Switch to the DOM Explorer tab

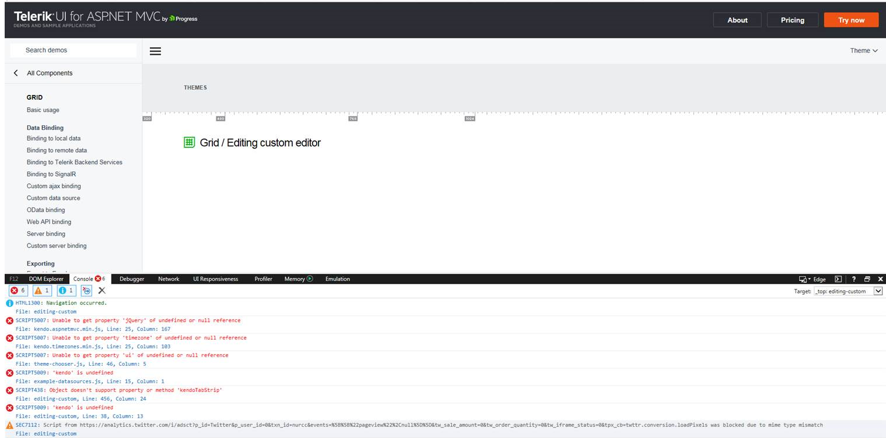pos(46,279)
